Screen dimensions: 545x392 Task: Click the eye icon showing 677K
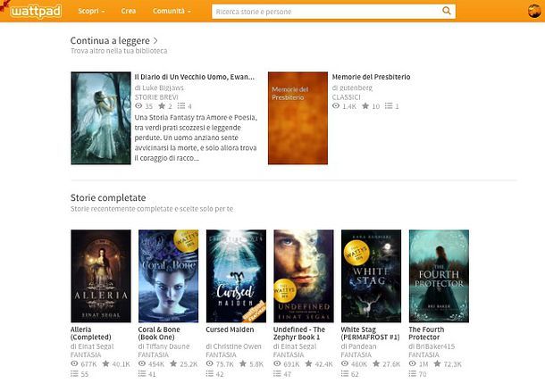coord(74,363)
